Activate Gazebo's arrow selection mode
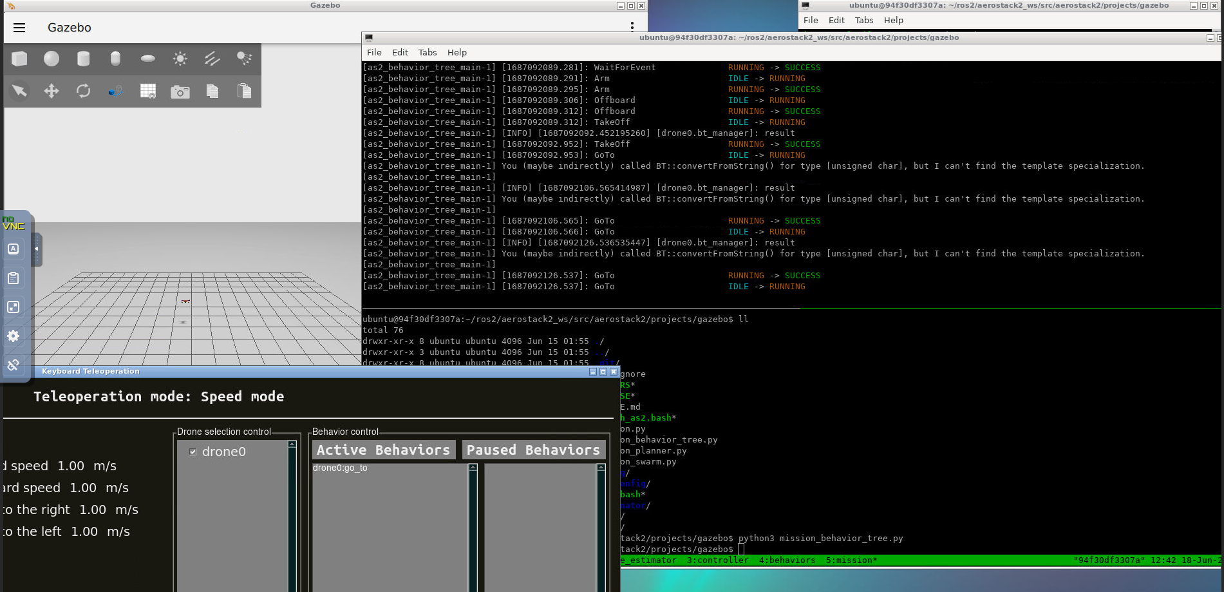1224x592 pixels. tap(19, 91)
